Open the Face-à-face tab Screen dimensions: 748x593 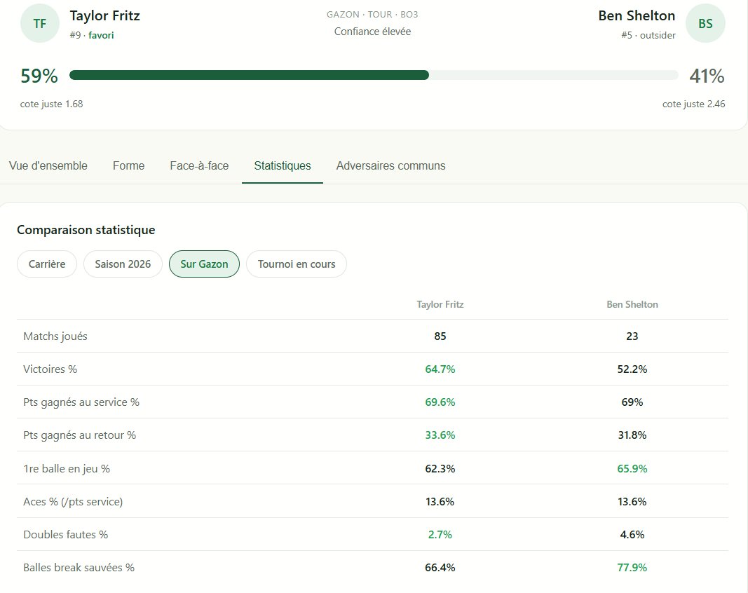pyautogui.click(x=199, y=165)
